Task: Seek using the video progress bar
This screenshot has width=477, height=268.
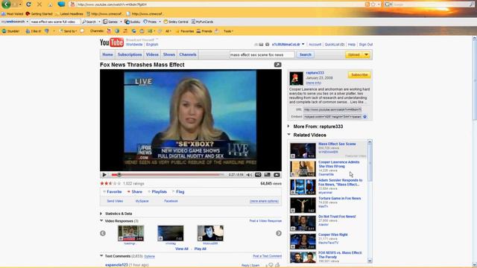Action: [168, 175]
